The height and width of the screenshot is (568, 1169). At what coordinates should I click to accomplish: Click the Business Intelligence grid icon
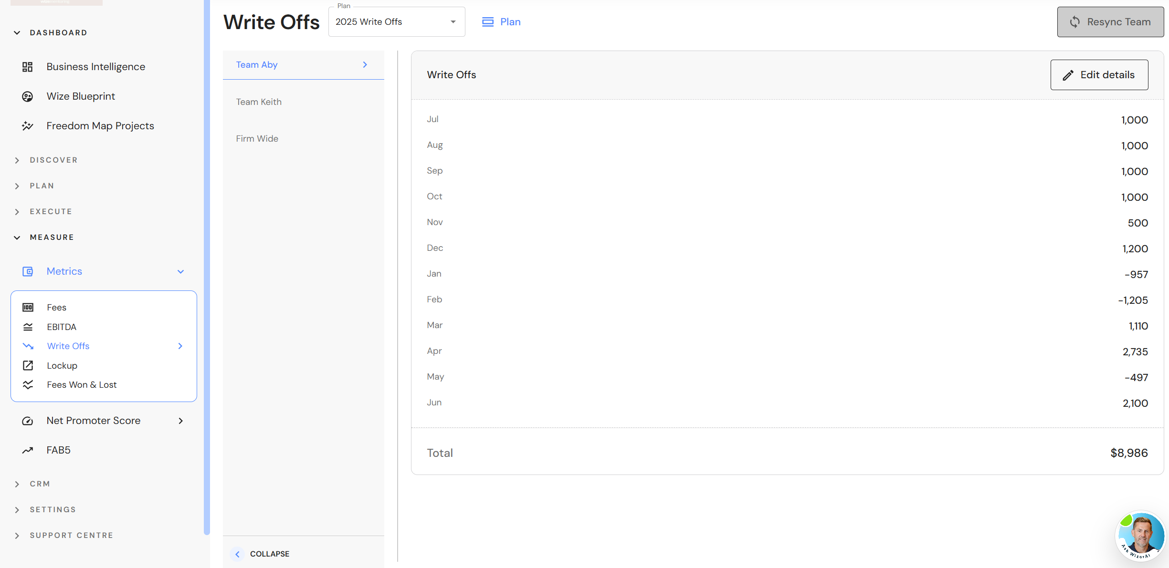27,67
